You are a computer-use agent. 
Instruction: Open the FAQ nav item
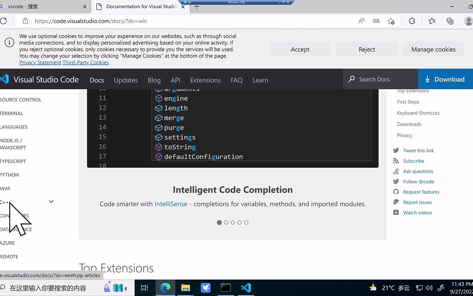tap(236, 80)
